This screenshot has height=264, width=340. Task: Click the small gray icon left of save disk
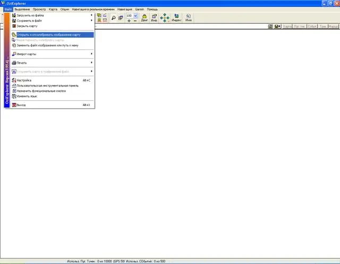[x=270, y=27]
